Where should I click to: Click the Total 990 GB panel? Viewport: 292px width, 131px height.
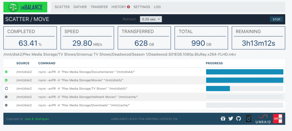201,38
